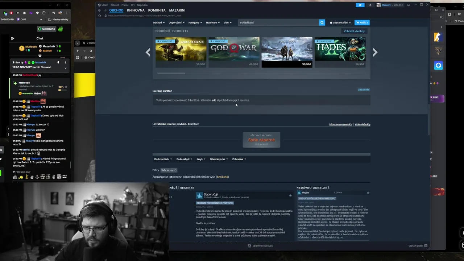Screen dimensions: 464x261
Task: Collapse the Kick chat panel icon
Action: [x=13, y=38]
